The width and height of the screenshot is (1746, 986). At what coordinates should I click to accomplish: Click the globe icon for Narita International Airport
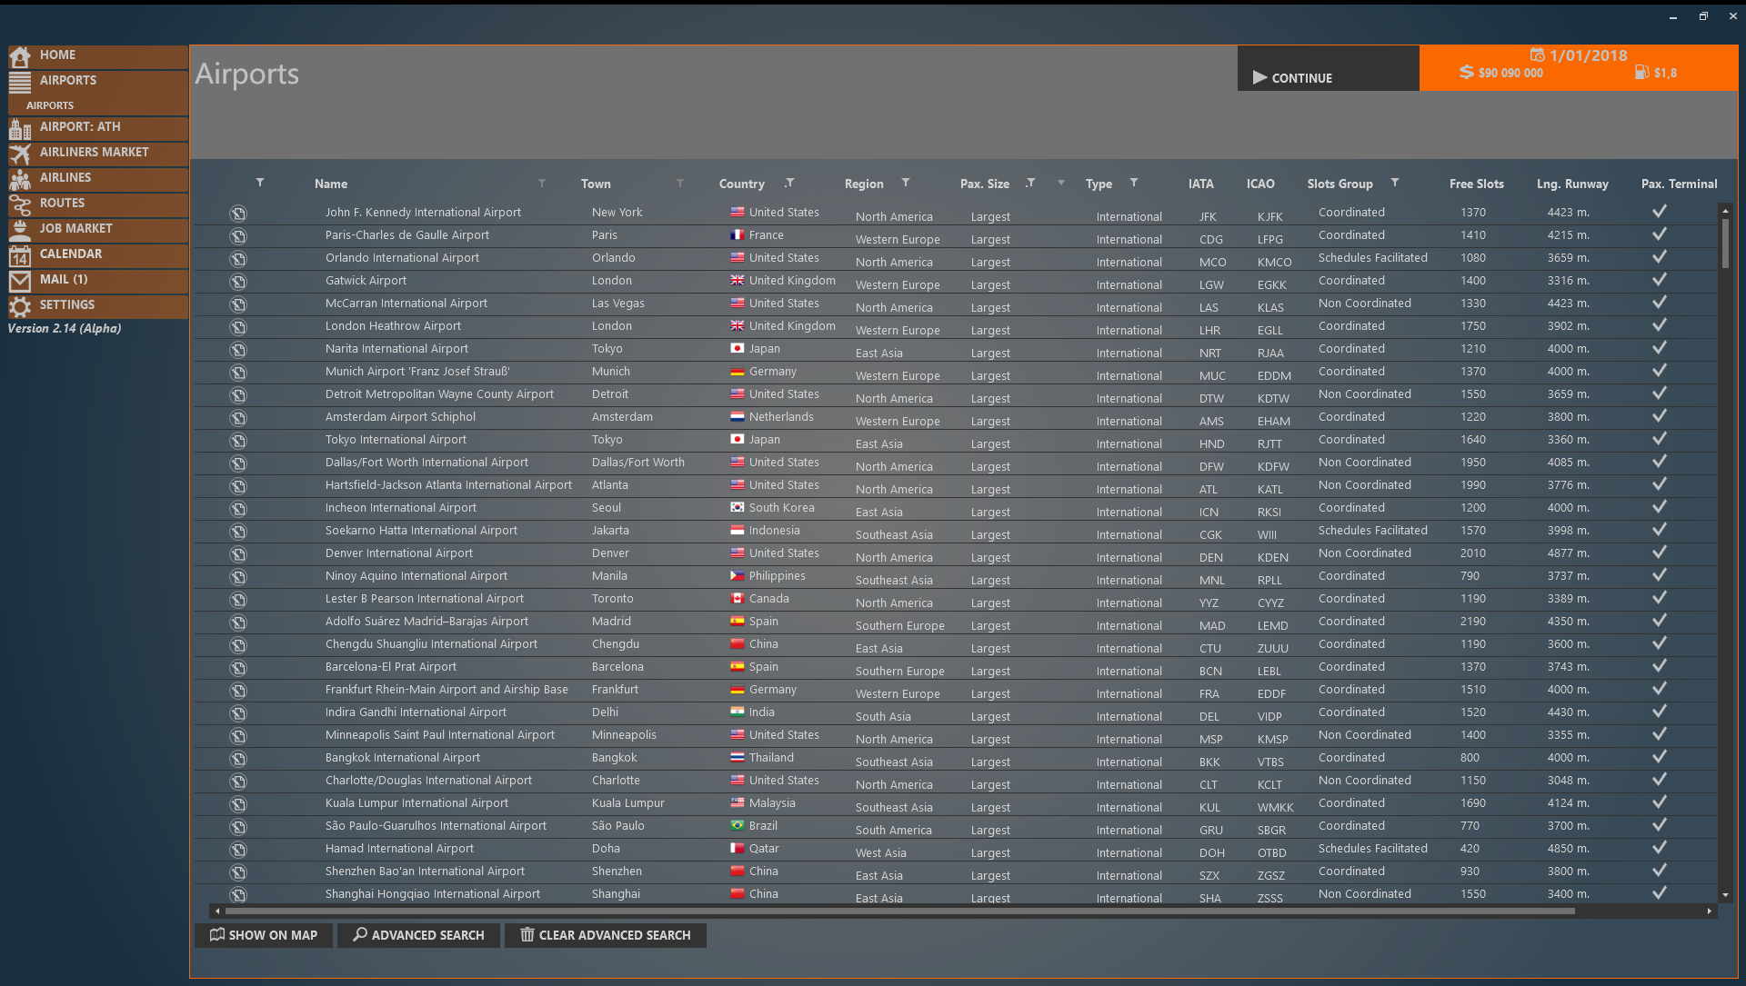click(237, 350)
